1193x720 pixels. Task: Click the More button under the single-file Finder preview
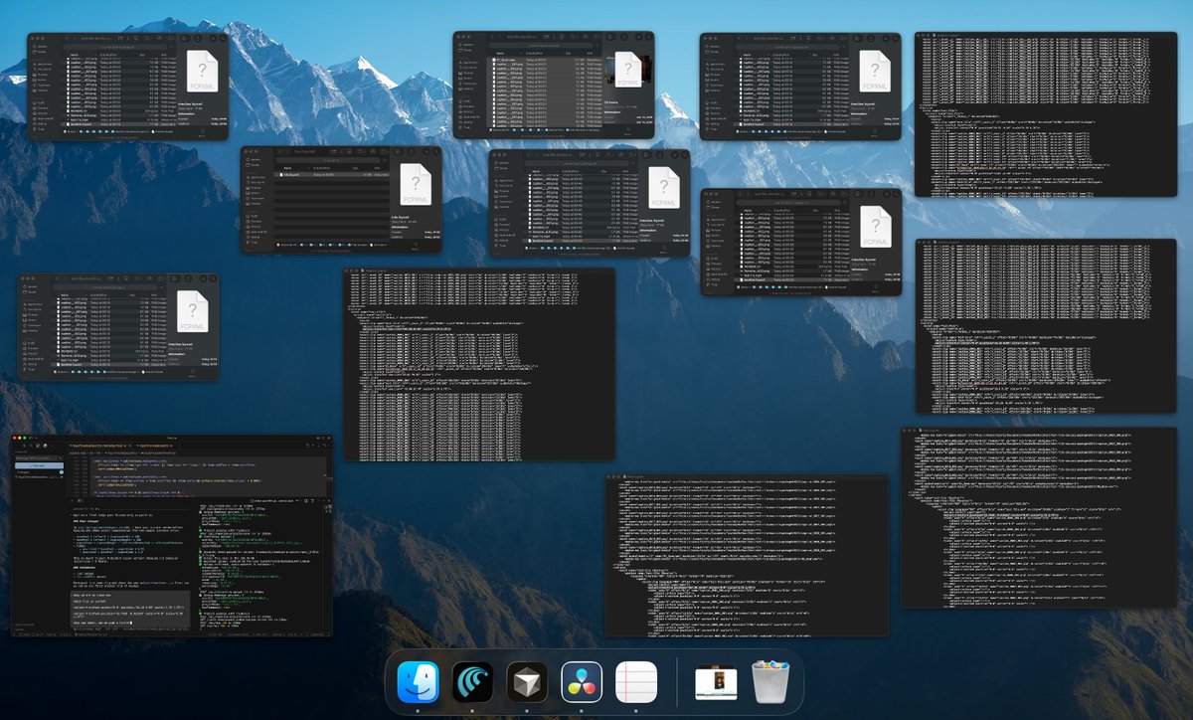(x=416, y=247)
